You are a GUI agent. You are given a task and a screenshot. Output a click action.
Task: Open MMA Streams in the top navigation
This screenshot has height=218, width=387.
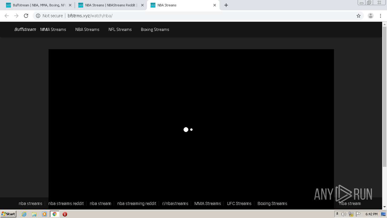(53, 29)
